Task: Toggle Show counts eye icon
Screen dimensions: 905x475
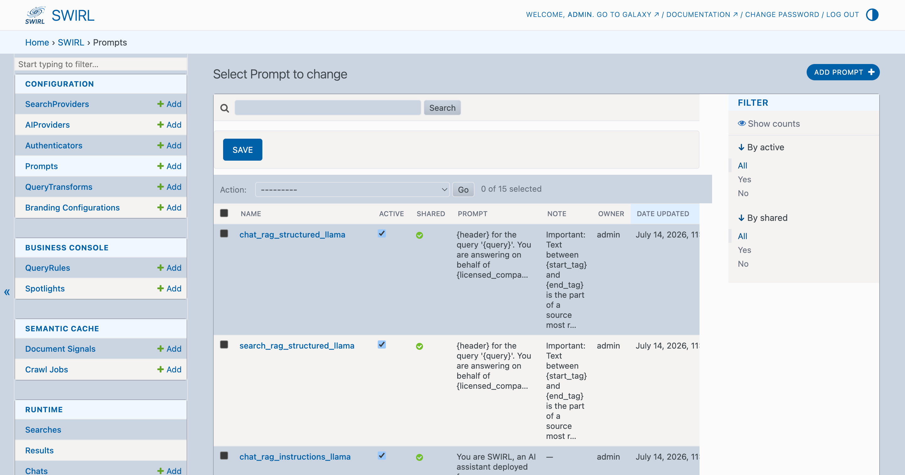Action: click(742, 123)
